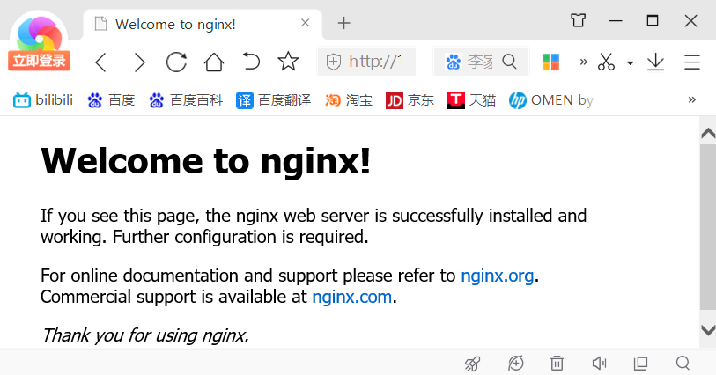Open the browser home page
This screenshot has width=716, height=375.
click(214, 62)
